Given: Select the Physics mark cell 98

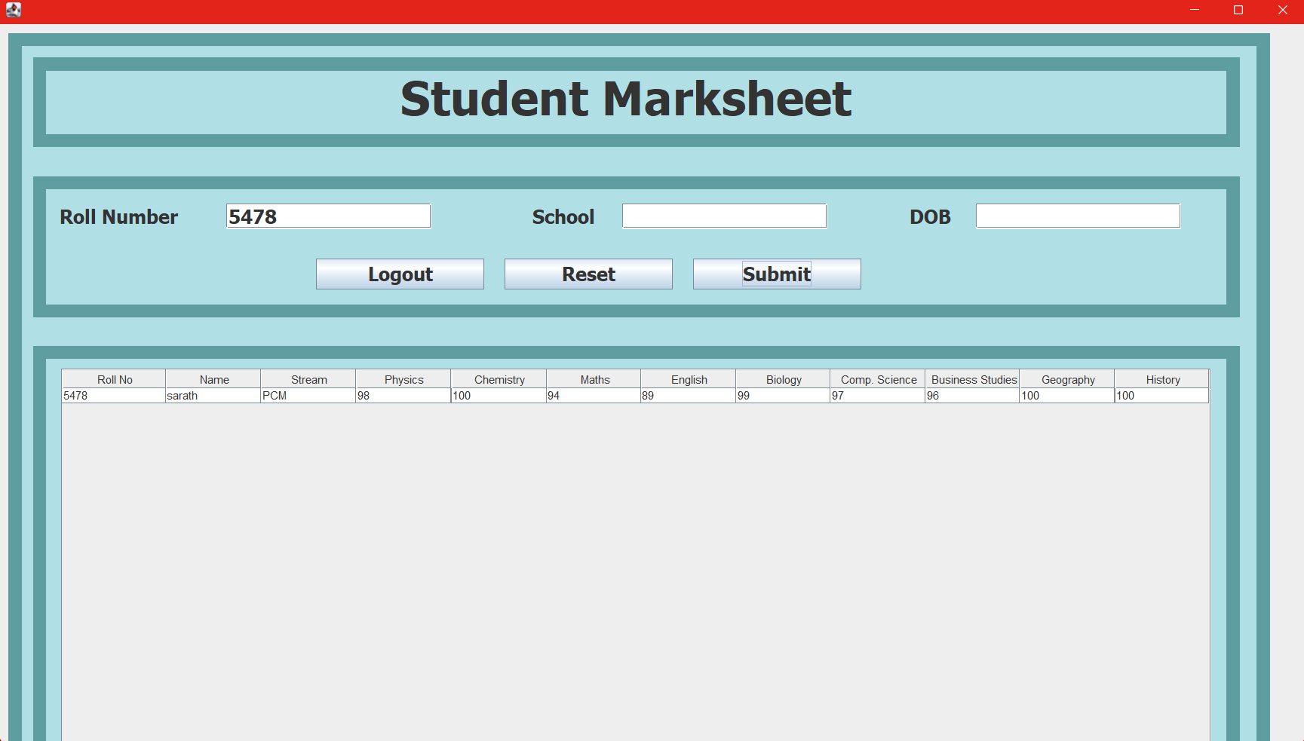Looking at the screenshot, I should click(x=403, y=396).
